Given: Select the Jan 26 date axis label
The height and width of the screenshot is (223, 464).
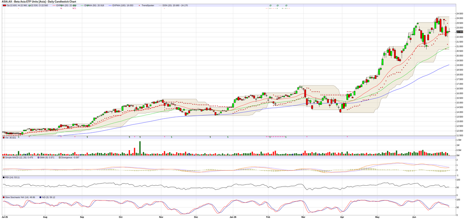Looking at the screenshot, I should pos(233,217).
